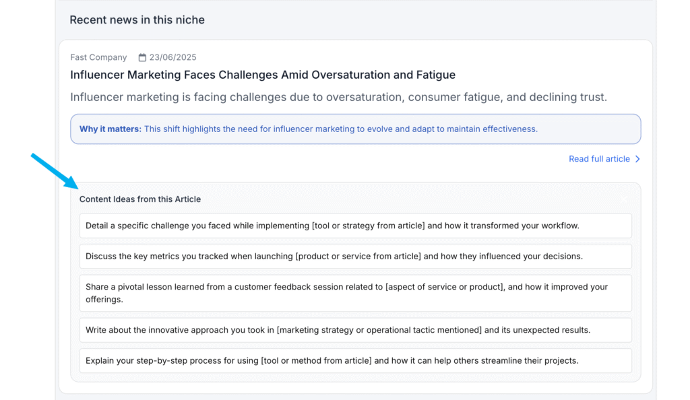Viewport: 690px width, 400px height.
Task: Open the Read full article link
Action: (599, 159)
